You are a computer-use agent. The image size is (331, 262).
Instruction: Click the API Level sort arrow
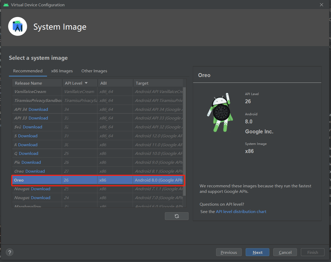click(86, 83)
